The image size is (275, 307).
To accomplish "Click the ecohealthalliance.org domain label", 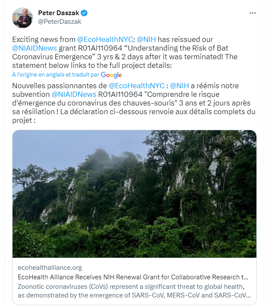I will pyautogui.click(x=50, y=268).
